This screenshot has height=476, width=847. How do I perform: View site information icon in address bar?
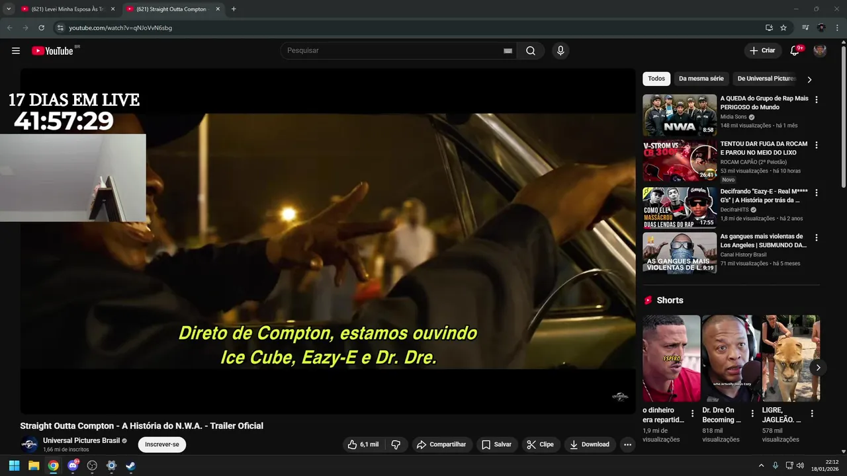[60, 28]
